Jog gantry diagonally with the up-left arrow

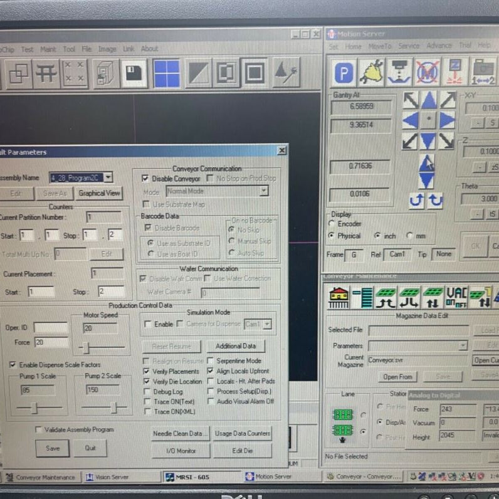click(411, 100)
